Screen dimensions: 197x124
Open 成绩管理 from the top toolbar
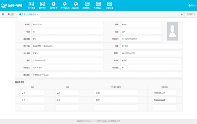pos(54,5)
